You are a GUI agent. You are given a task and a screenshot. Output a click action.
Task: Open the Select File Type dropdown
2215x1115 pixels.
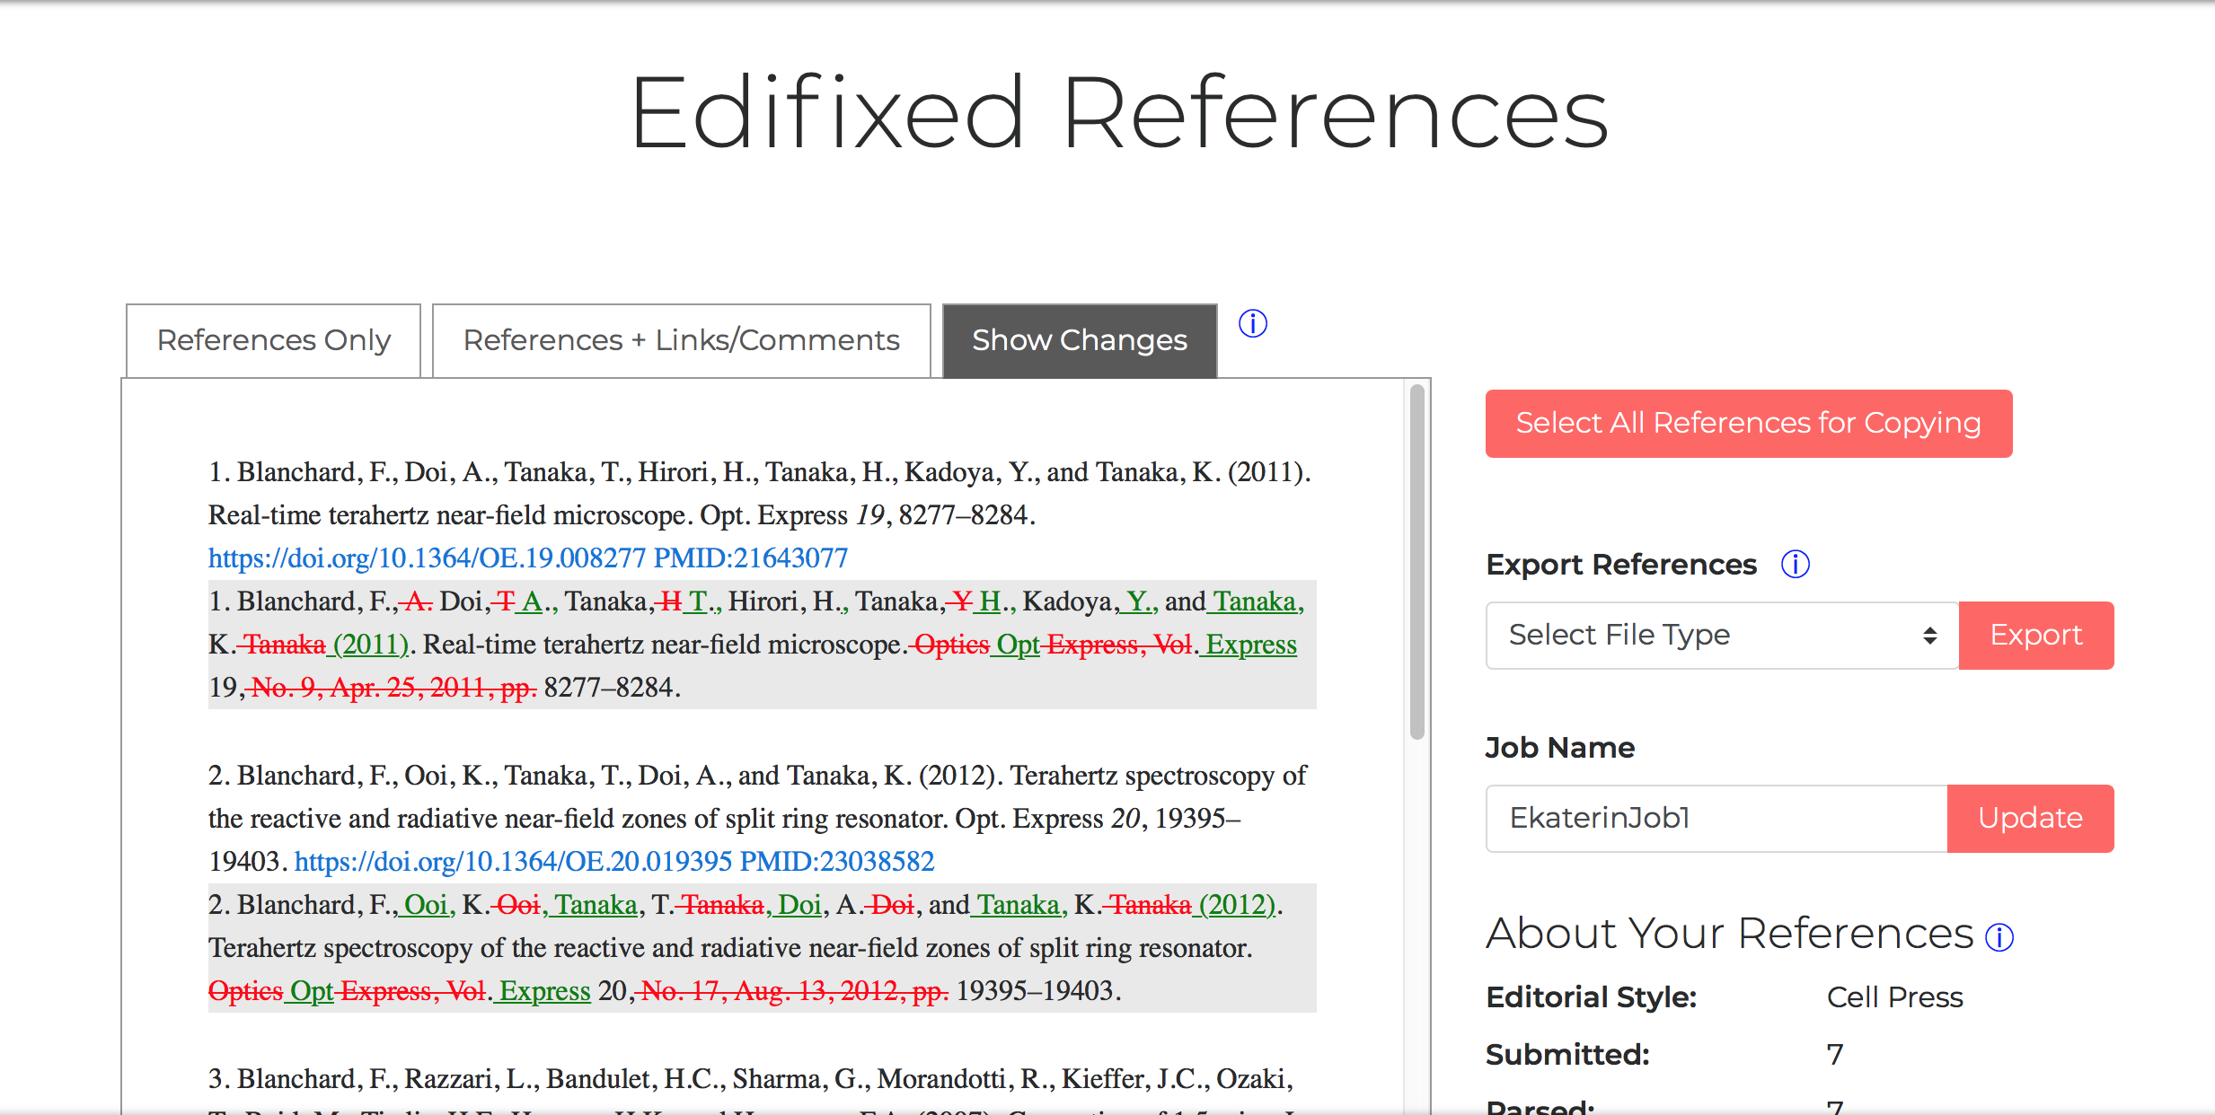pyautogui.click(x=1722, y=636)
